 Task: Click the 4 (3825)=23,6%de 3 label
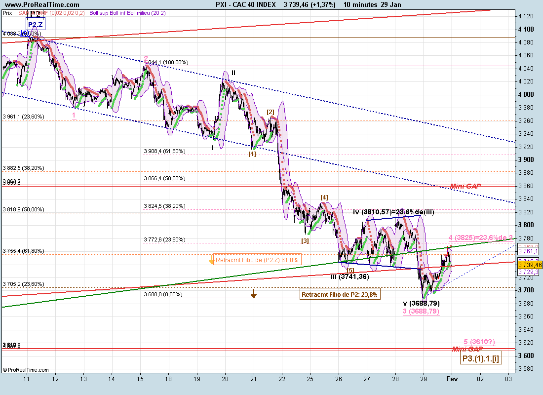(481, 237)
